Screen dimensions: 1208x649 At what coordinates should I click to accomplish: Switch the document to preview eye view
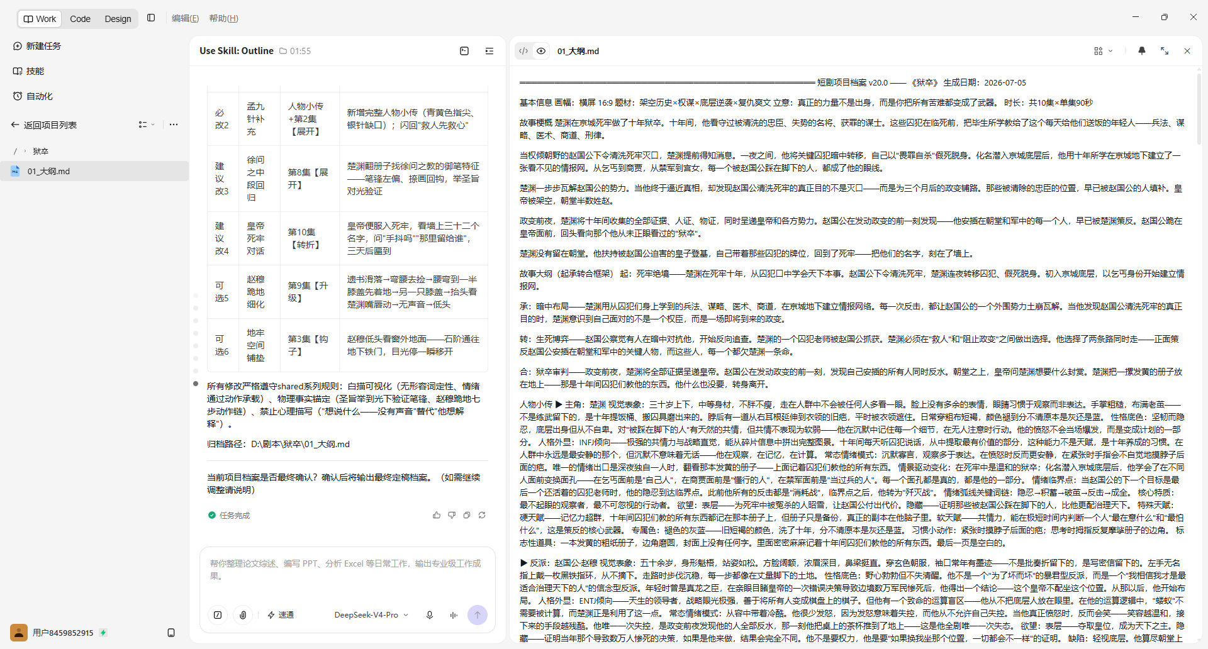click(x=541, y=51)
